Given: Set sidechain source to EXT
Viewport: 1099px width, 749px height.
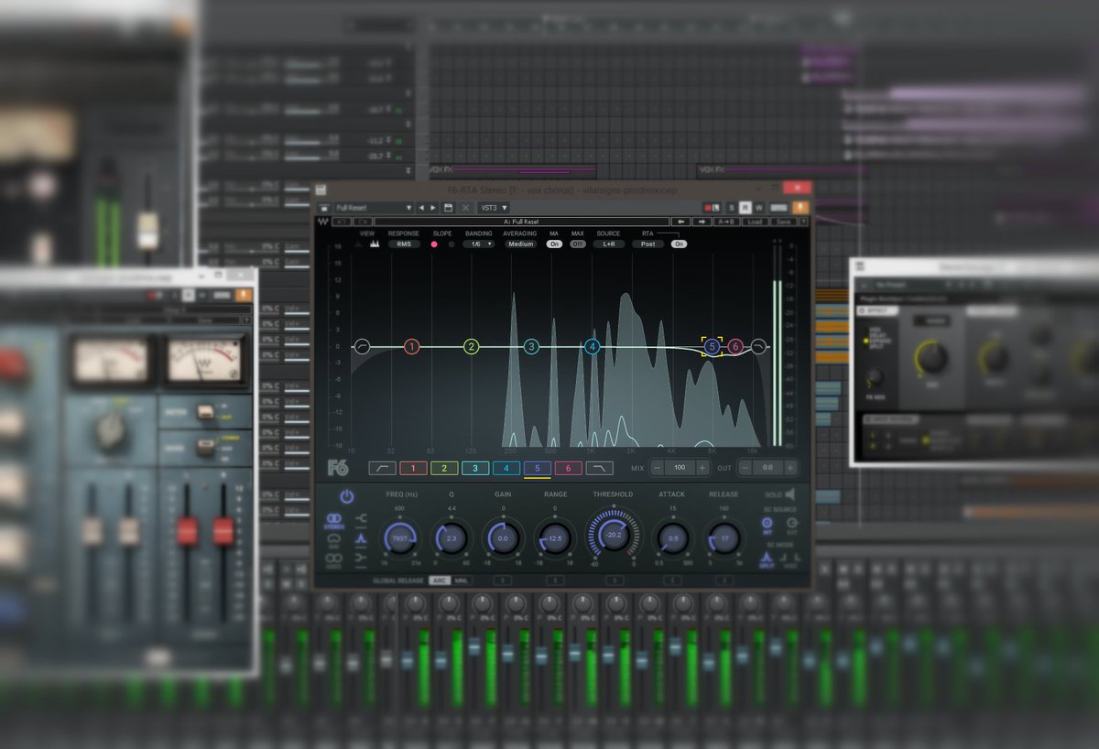Looking at the screenshot, I should click(x=792, y=525).
